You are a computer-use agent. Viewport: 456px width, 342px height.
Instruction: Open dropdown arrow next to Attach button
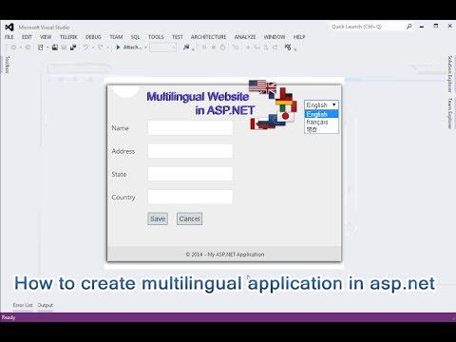[x=145, y=47]
